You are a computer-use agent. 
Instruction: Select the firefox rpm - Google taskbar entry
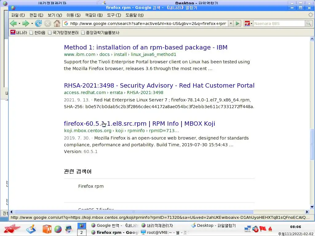[x=114, y=233]
